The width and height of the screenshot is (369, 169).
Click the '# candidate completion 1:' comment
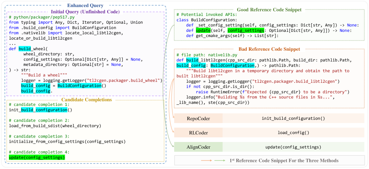(39, 105)
